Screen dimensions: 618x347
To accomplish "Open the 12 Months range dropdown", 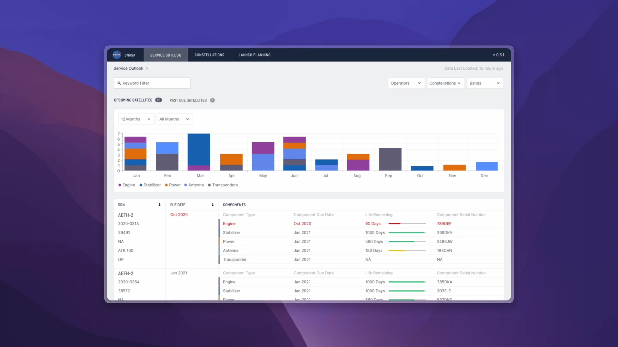I will point(136,119).
